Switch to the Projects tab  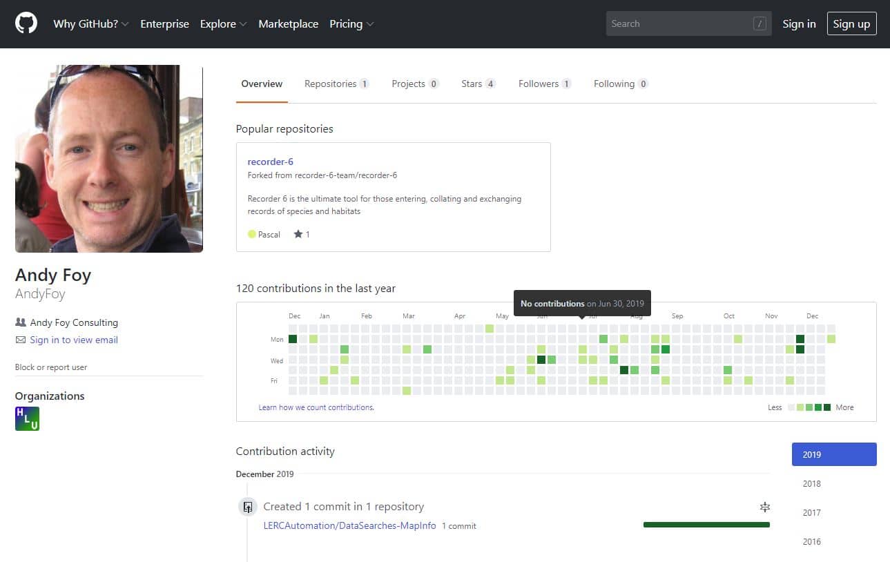(415, 84)
